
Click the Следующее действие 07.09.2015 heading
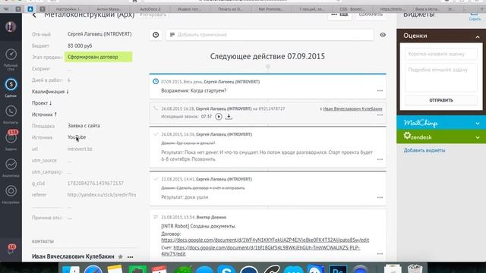tap(267, 56)
